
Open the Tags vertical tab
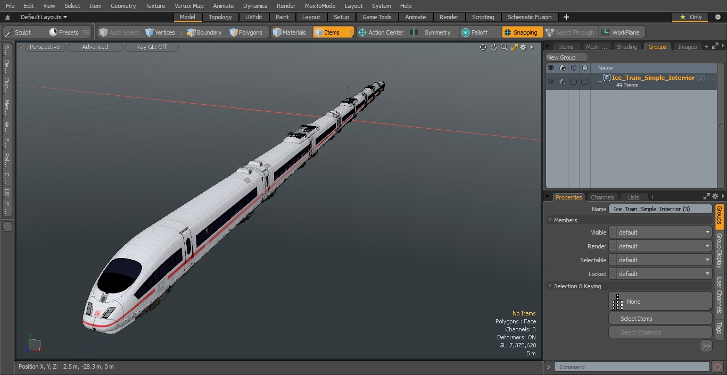coord(720,328)
